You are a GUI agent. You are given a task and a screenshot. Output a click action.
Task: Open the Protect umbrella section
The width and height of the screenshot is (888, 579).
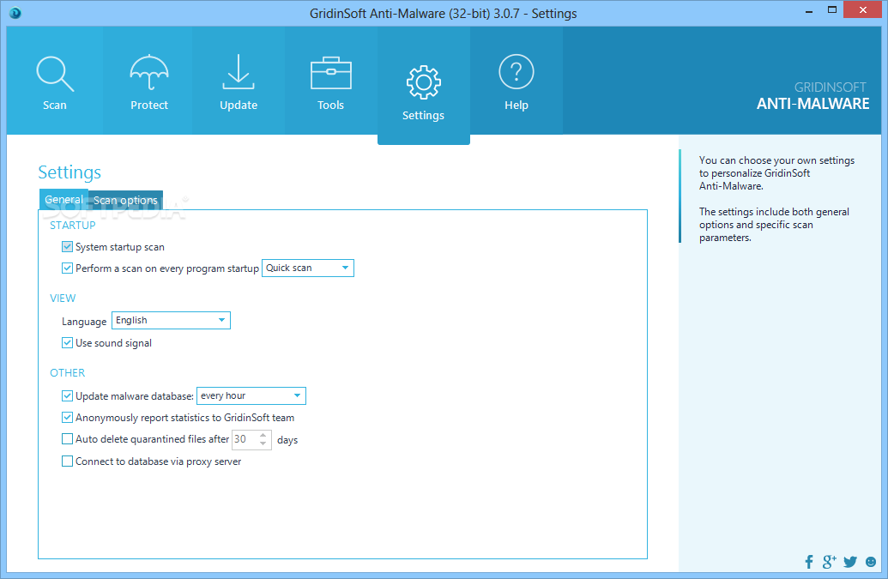pos(149,82)
